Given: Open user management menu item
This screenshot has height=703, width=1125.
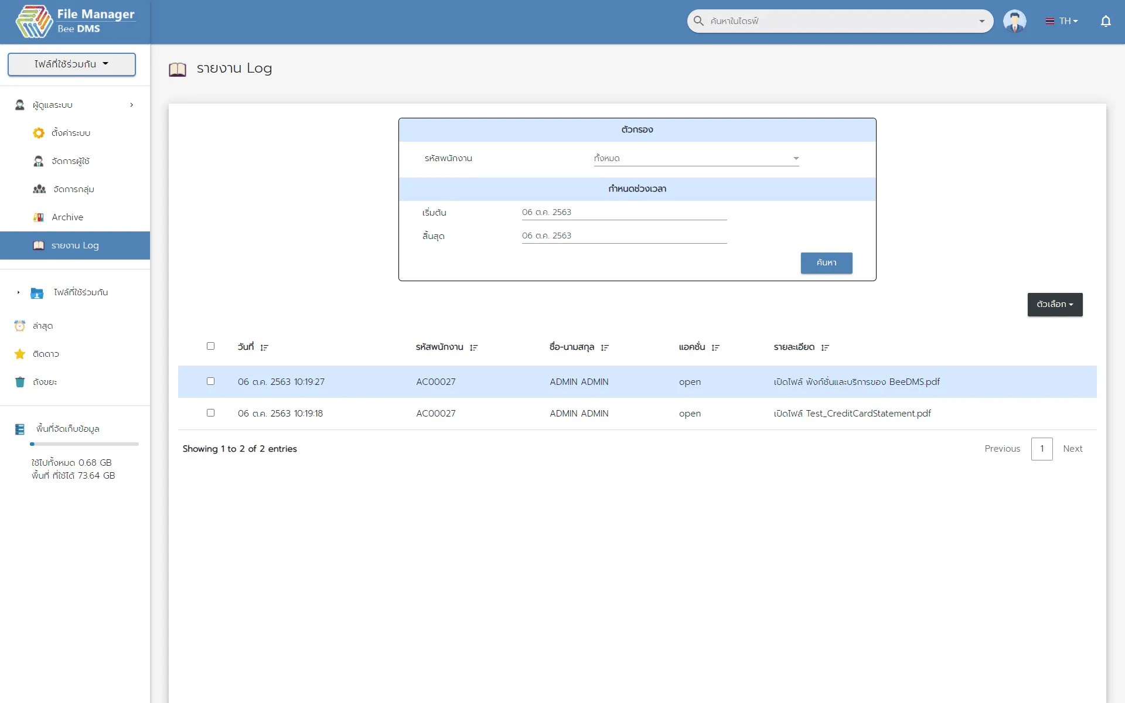Looking at the screenshot, I should pyautogui.click(x=70, y=161).
